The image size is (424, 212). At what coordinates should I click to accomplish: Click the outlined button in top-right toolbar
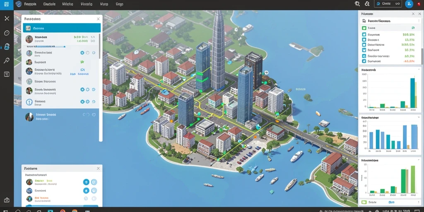388,4
